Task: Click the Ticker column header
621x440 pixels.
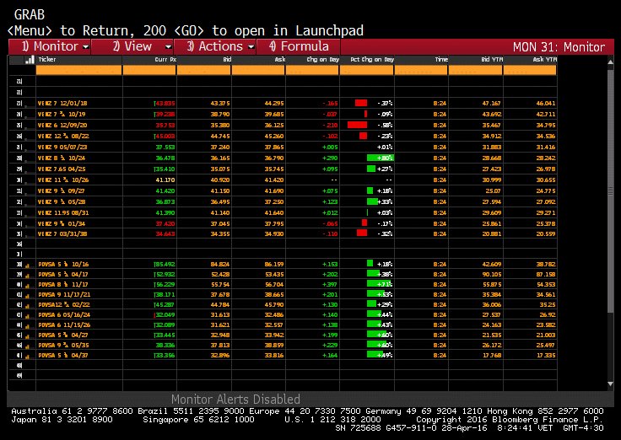Action: [47, 59]
